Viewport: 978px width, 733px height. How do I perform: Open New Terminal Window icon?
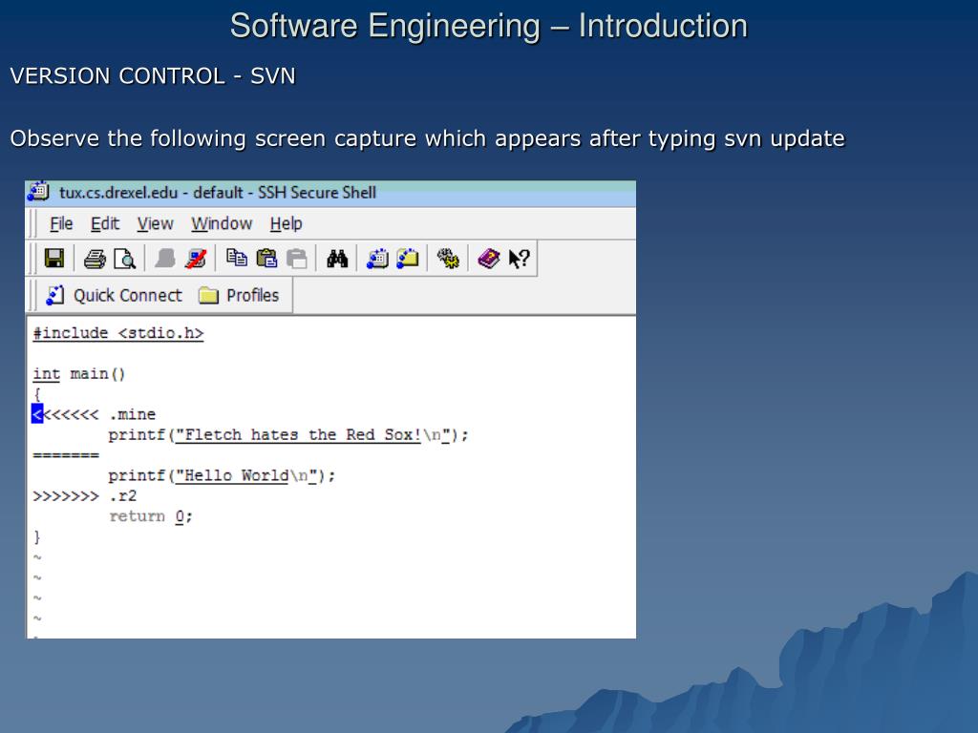(377, 258)
